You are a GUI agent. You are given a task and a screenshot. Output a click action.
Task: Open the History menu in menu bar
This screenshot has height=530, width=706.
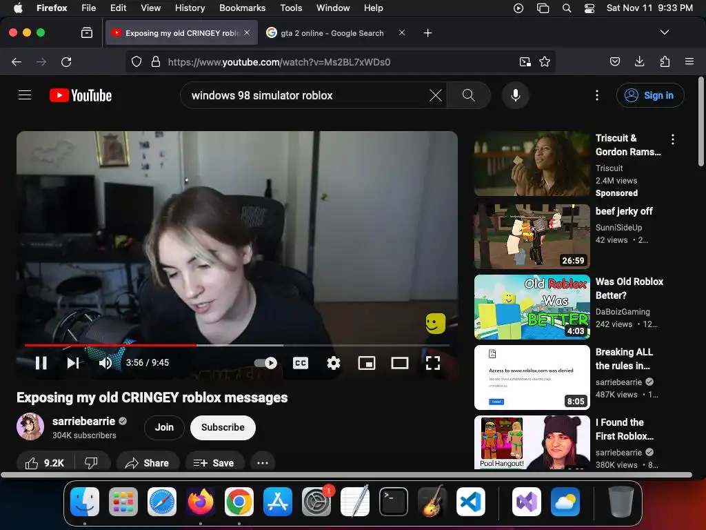coord(190,8)
